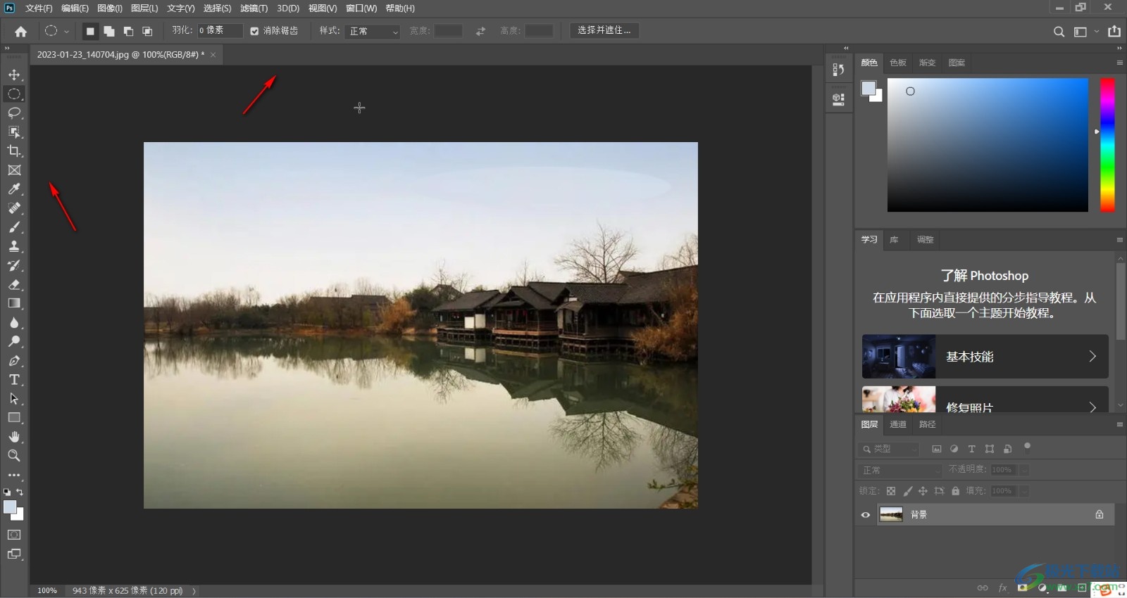Select the Pen tool
The image size is (1127, 598).
(14, 360)
